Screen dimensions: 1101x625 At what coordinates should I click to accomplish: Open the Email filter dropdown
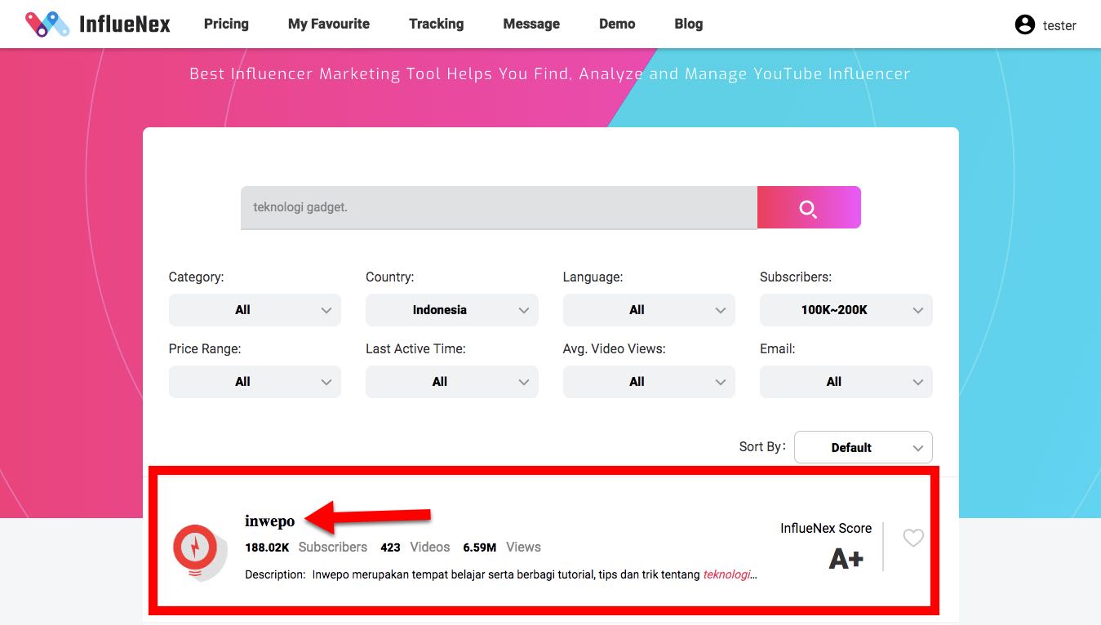(x=846, y=382)
